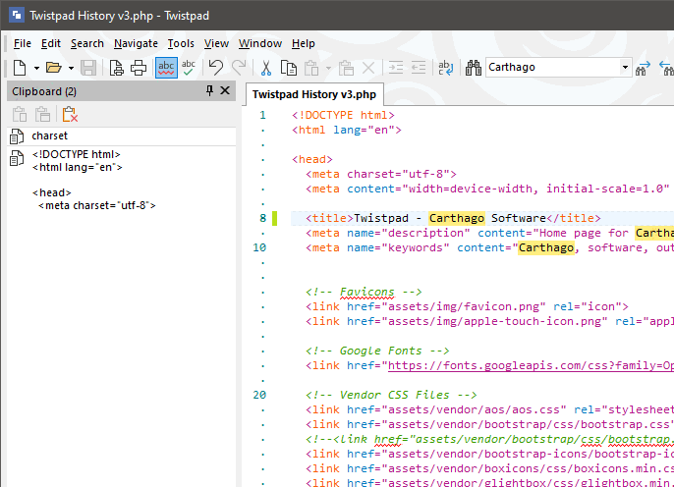Run spell check (abc checkmark)
The image size is (674, 487).
pos(189,68)
